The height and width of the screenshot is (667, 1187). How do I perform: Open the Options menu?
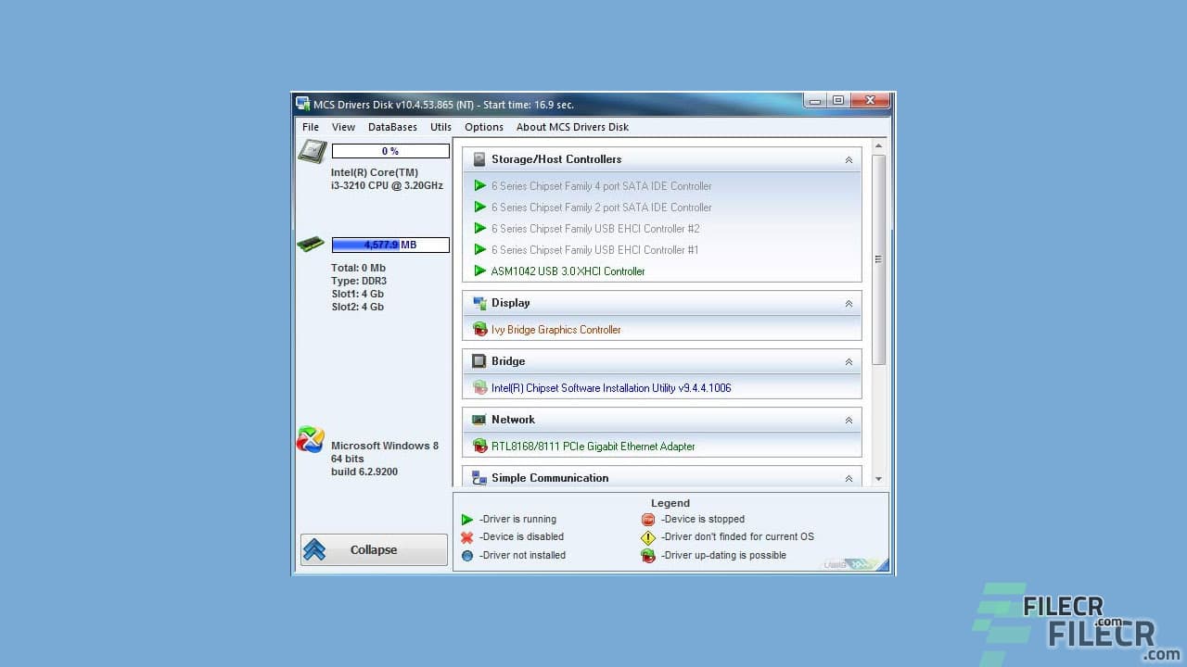[483, 127]
